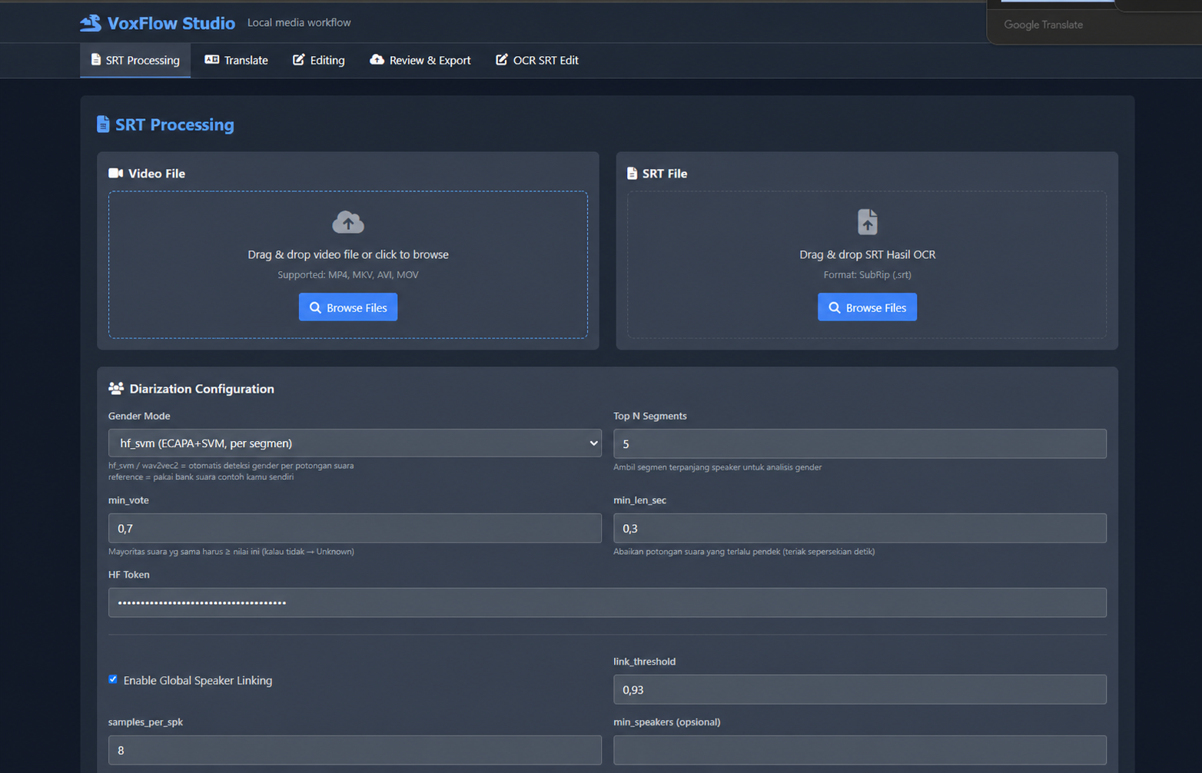Focus the Top N Segments field

point(860,443)
